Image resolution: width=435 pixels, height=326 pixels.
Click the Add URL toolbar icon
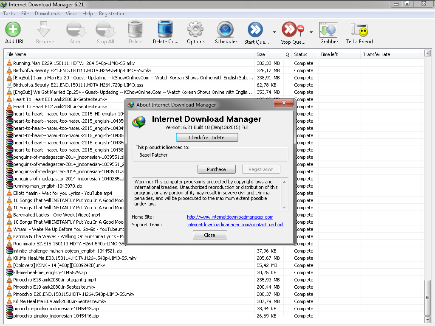coord(13,29)
